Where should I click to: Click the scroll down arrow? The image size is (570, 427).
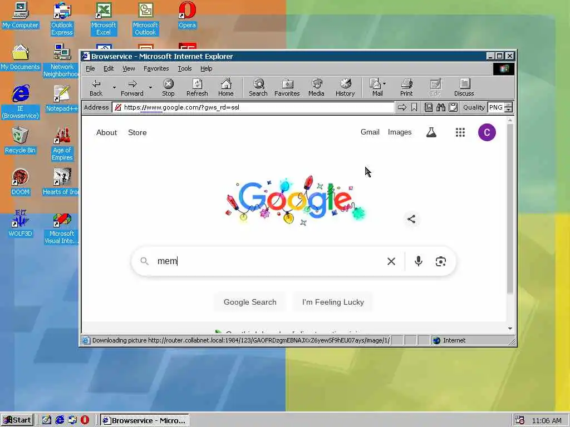click(x=510, y=328)
